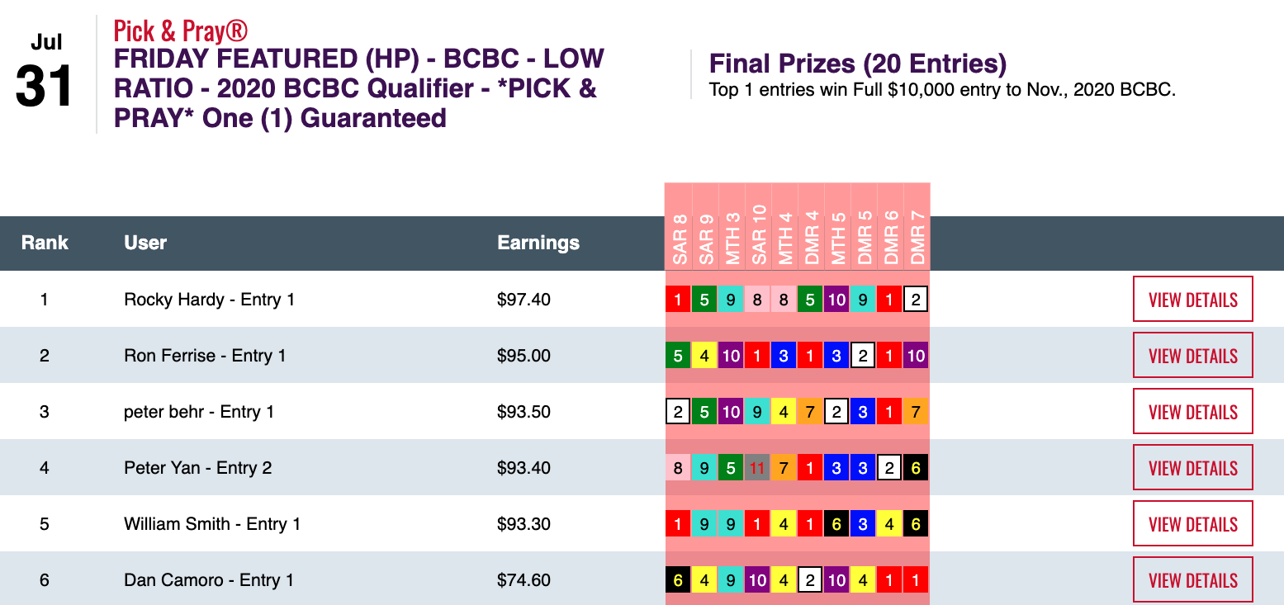The image size is (1284, 605).
Task: Open Dan Camoro's View Details button
Action: coord(1192,580)
